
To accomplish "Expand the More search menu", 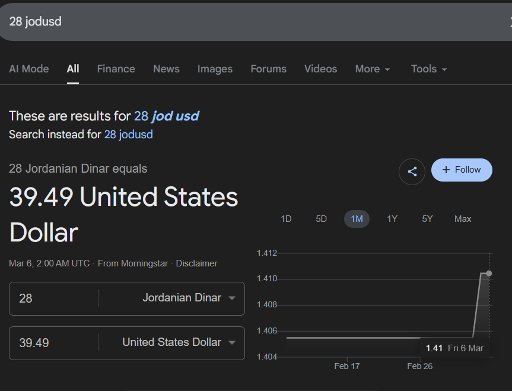I will coord(373,69).
